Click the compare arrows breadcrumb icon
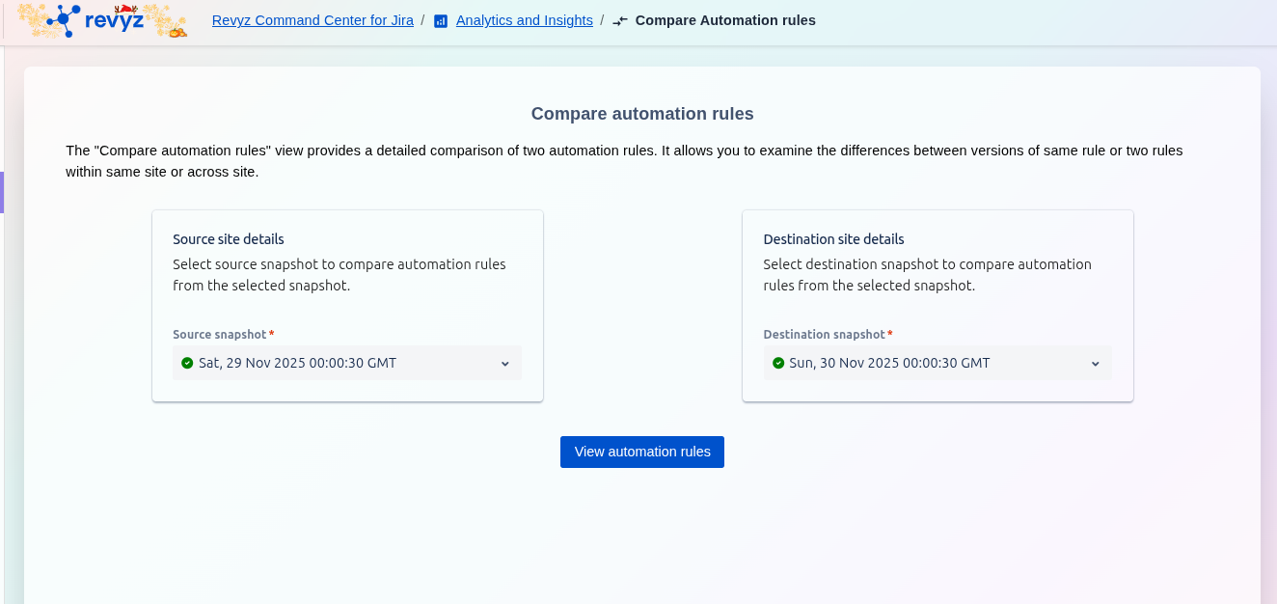Image resolution: width=1277 pixels, height=604 pixels. click(620, 21)
